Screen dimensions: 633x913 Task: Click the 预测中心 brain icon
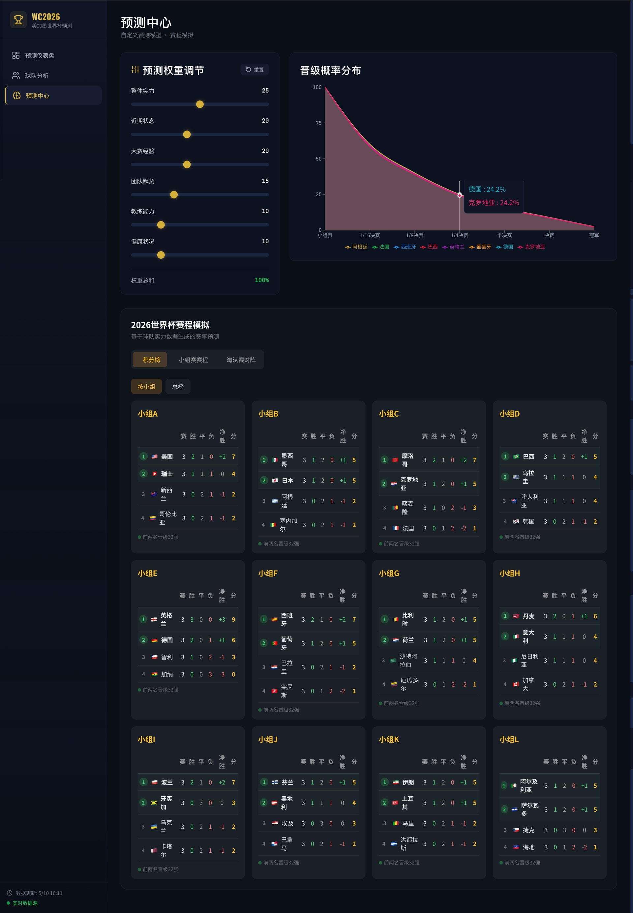(17, 96)
